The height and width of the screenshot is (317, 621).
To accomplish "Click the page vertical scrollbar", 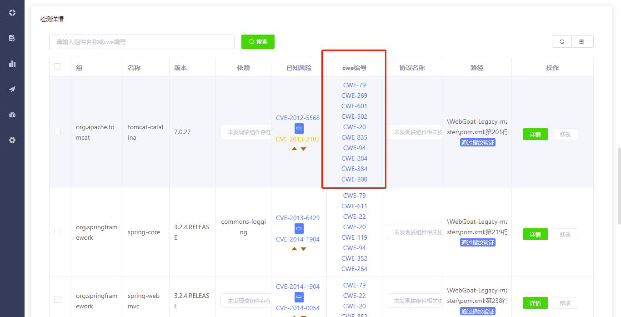I will 619,186.
